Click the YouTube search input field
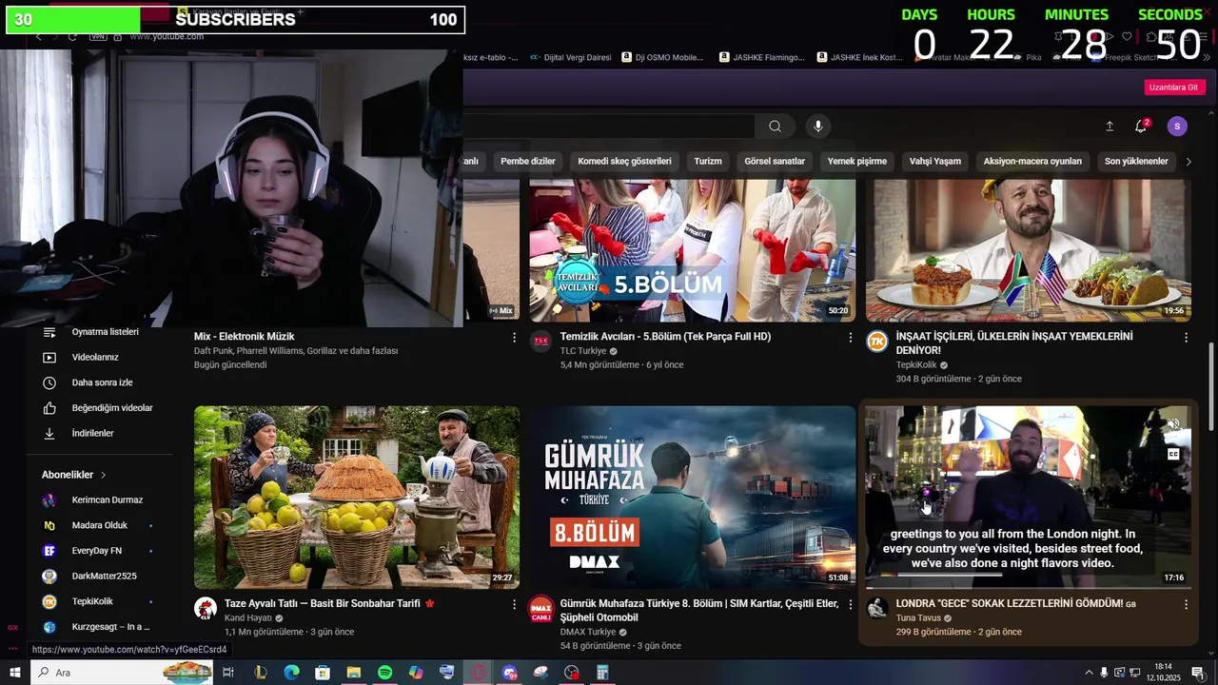1218x685 pixels. (x=609, y=127)
